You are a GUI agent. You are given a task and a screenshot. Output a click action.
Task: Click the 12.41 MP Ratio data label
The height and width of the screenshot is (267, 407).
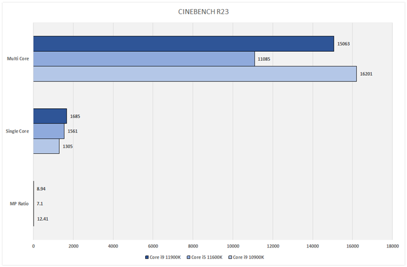pyautogui.click(x=43, y=219)
